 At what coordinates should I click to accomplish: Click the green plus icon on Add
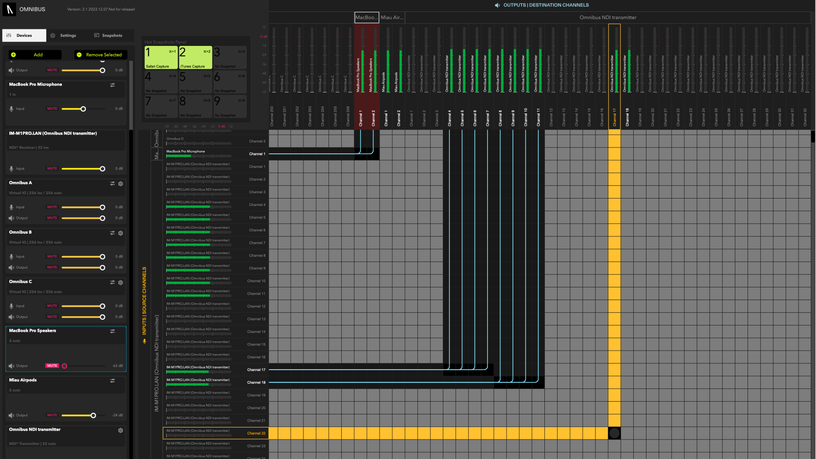click(14, 55)
